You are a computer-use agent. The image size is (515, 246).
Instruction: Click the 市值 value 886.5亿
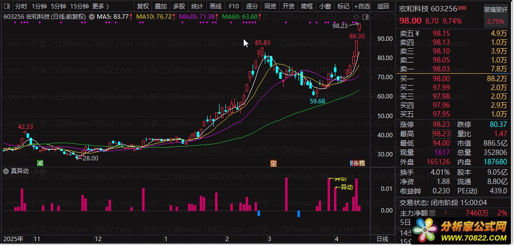tap(495, 143)
